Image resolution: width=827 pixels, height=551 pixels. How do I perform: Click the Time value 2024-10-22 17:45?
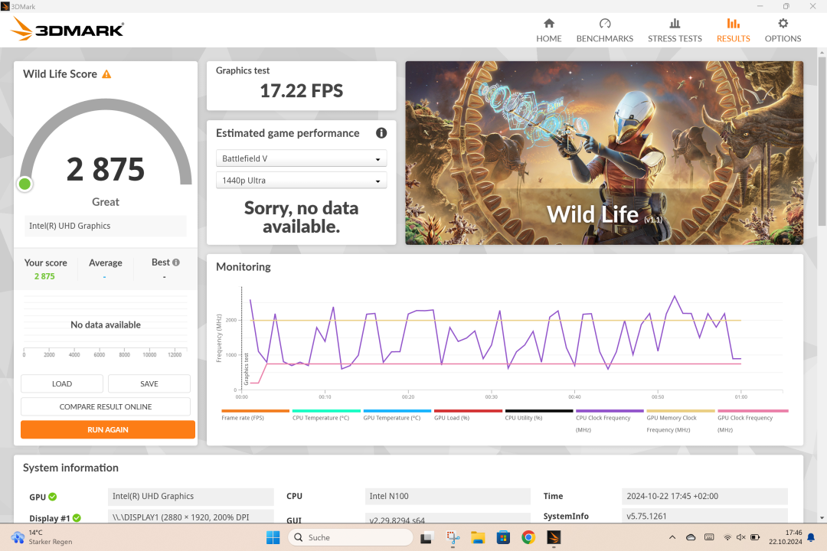click(x=704, y=496)
